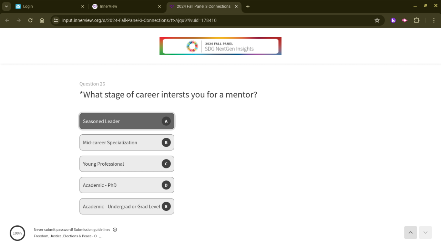441x248 pixels.
Task: Go to previous question with up arrow
Action: pyautogui.click(x=411, y=232)
